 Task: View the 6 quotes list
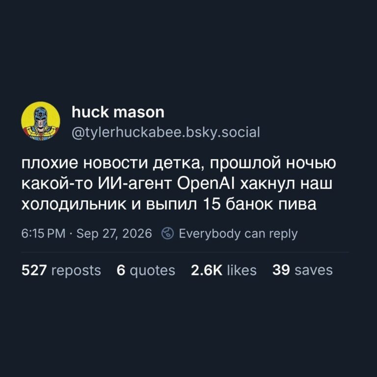[x=146, y=270]
